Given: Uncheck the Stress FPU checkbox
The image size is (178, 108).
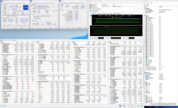Looking at the screenshot, I should click(x=92, y=6).
